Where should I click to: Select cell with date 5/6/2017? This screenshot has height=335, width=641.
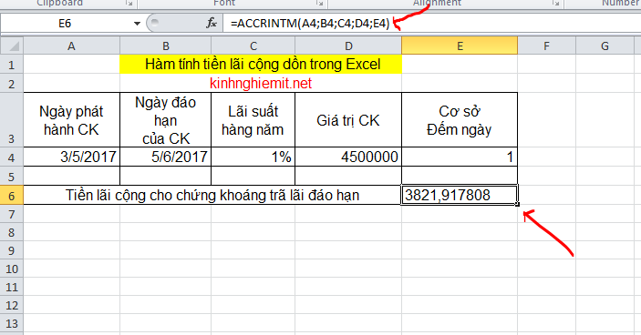tap(166, 157)
